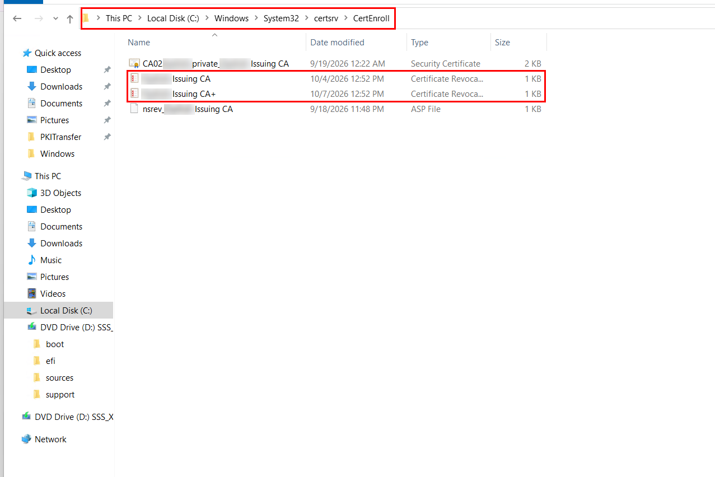Open certsrv breadcrumb in address bar
The height and width of the screenshot is (477, 715).
tap(326, 18)
